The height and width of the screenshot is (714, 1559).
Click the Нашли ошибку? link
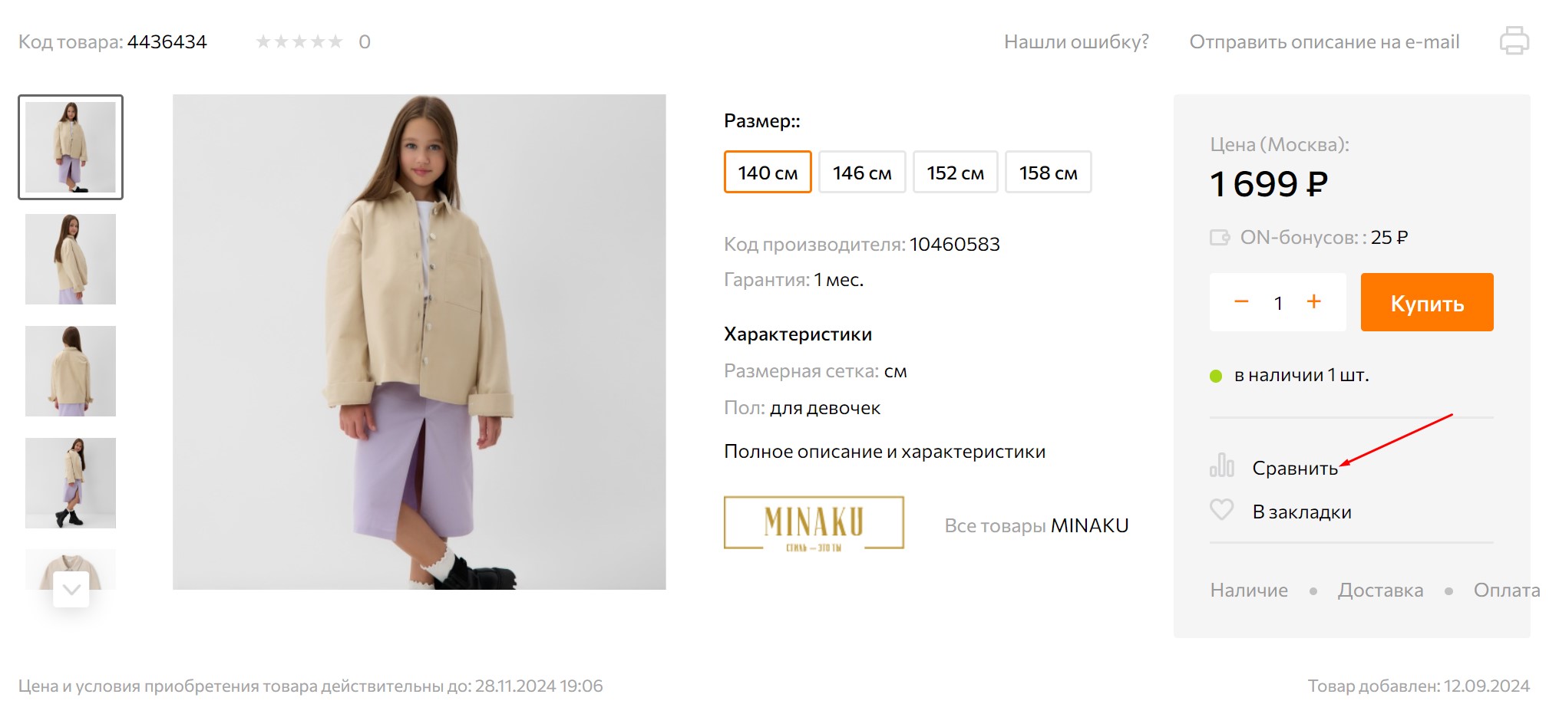(1076, 42)
